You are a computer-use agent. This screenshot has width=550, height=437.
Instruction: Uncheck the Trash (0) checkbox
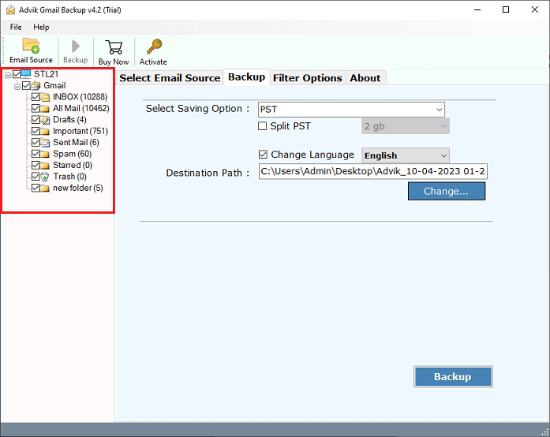click(36, 177)
